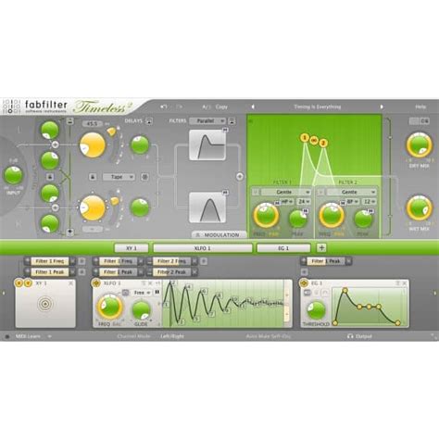Select filter node 2 in the display
439x439 pixels.
[x=323, y=143]
